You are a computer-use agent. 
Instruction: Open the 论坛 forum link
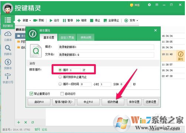pos(44,129)
